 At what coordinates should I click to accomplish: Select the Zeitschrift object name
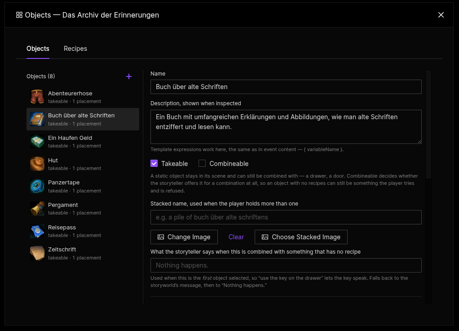[62, 250]
